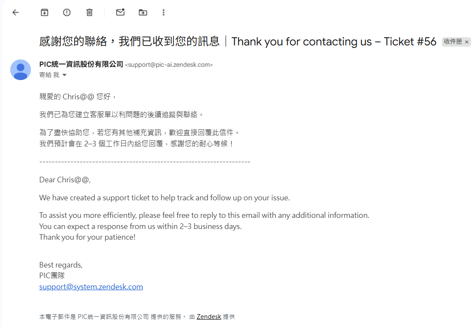
Task: Delete this email with the trash icon
Action: tap(89, 12)
